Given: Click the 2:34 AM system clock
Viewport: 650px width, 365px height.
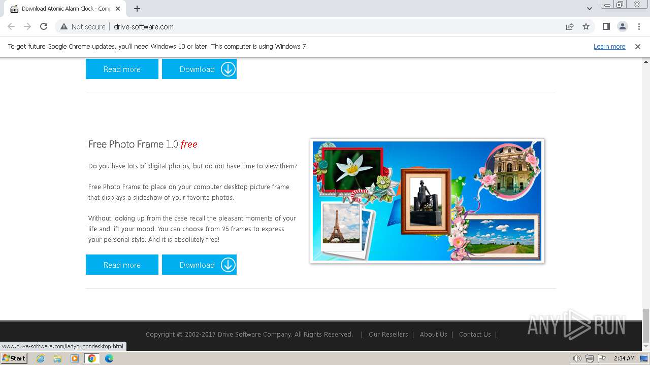Looking at the screenshot, I should [624, 358].
